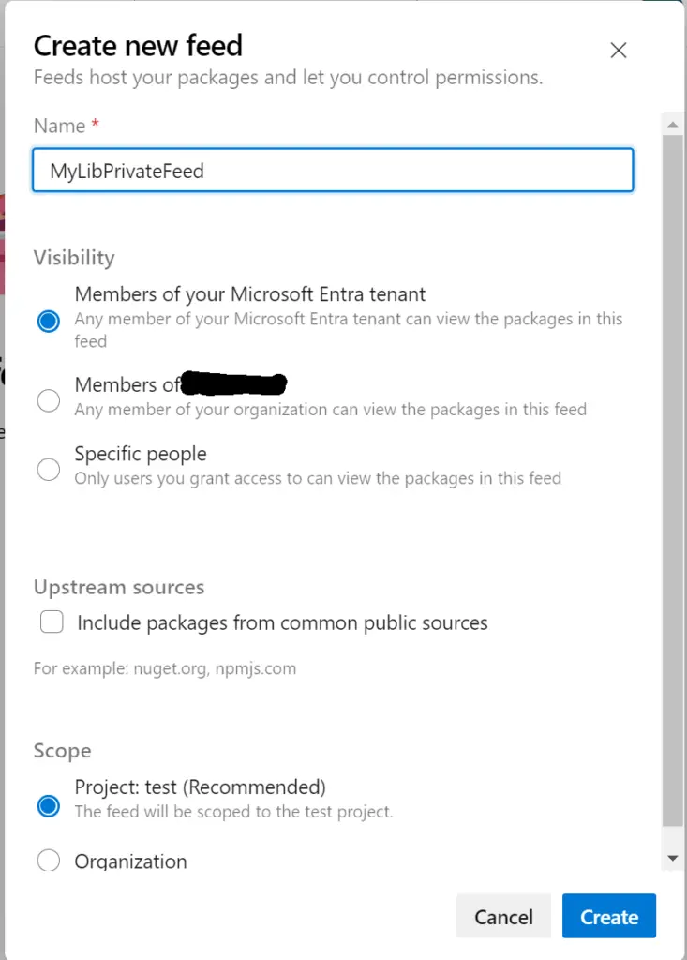Click the Include packages from public sources label
The width and height of the screenshot is (687, 960).
tap(282, 622)
